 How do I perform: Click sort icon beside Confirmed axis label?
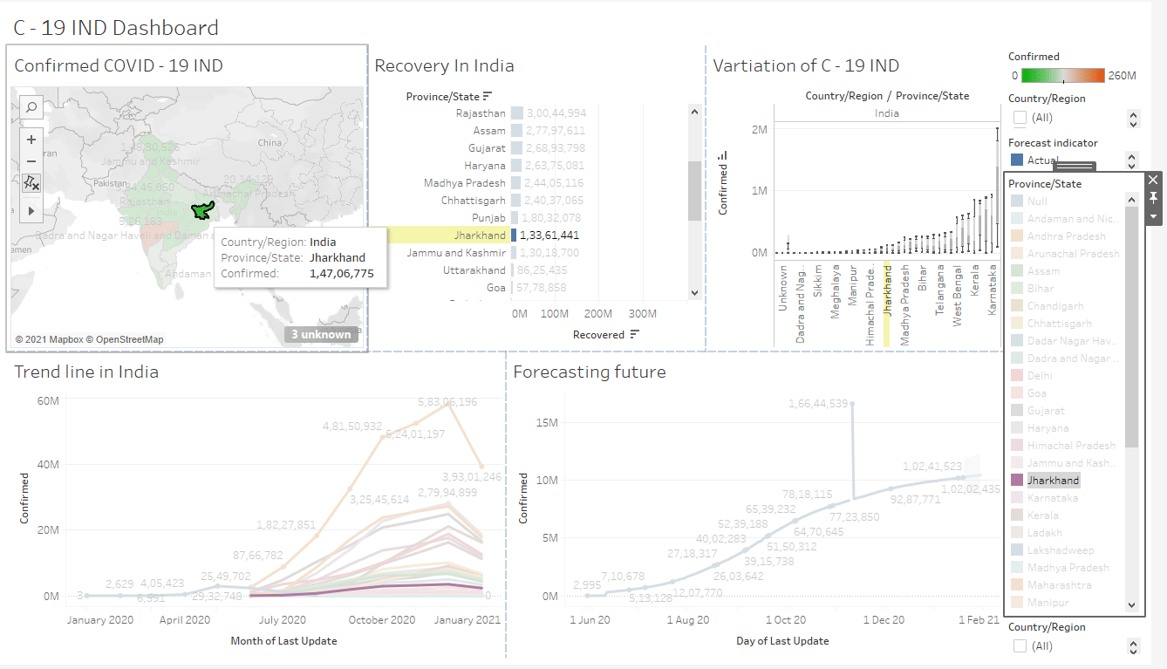click(722, 156)
